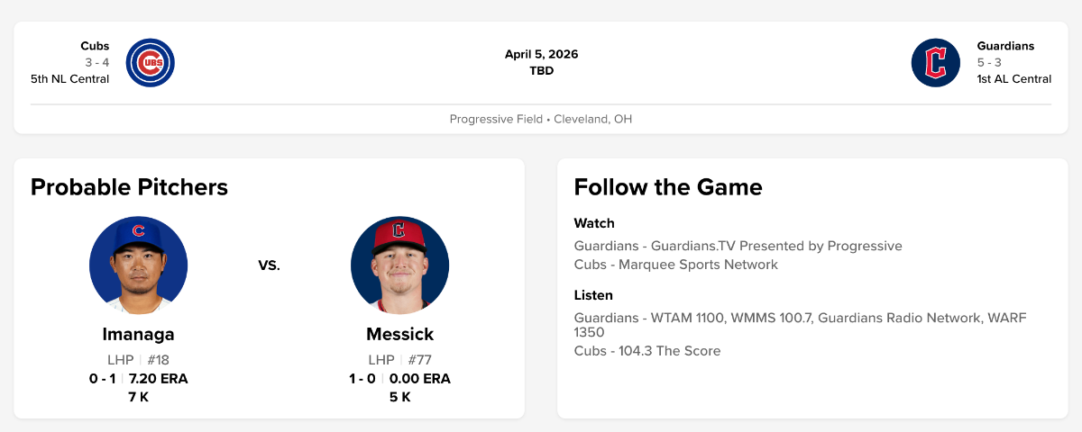Open Messick's player headshot
The height and width of the screenshot is (432, 1082).
pyautogui.click(x=399, y=265)
